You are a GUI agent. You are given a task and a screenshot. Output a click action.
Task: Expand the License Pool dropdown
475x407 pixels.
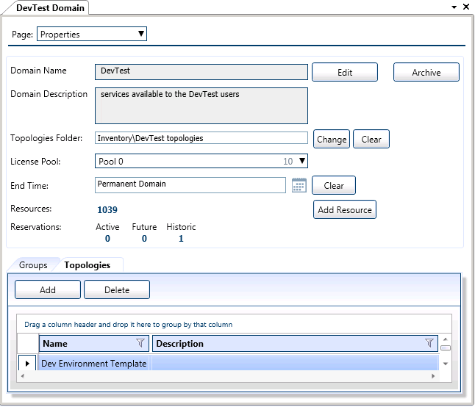(301, 161)
